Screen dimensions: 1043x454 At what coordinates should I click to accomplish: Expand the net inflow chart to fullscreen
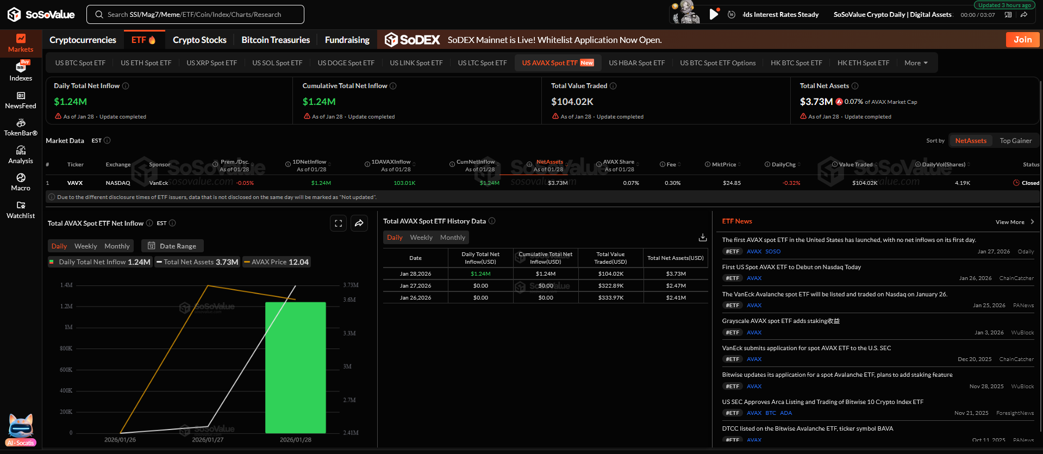(338, 223)
